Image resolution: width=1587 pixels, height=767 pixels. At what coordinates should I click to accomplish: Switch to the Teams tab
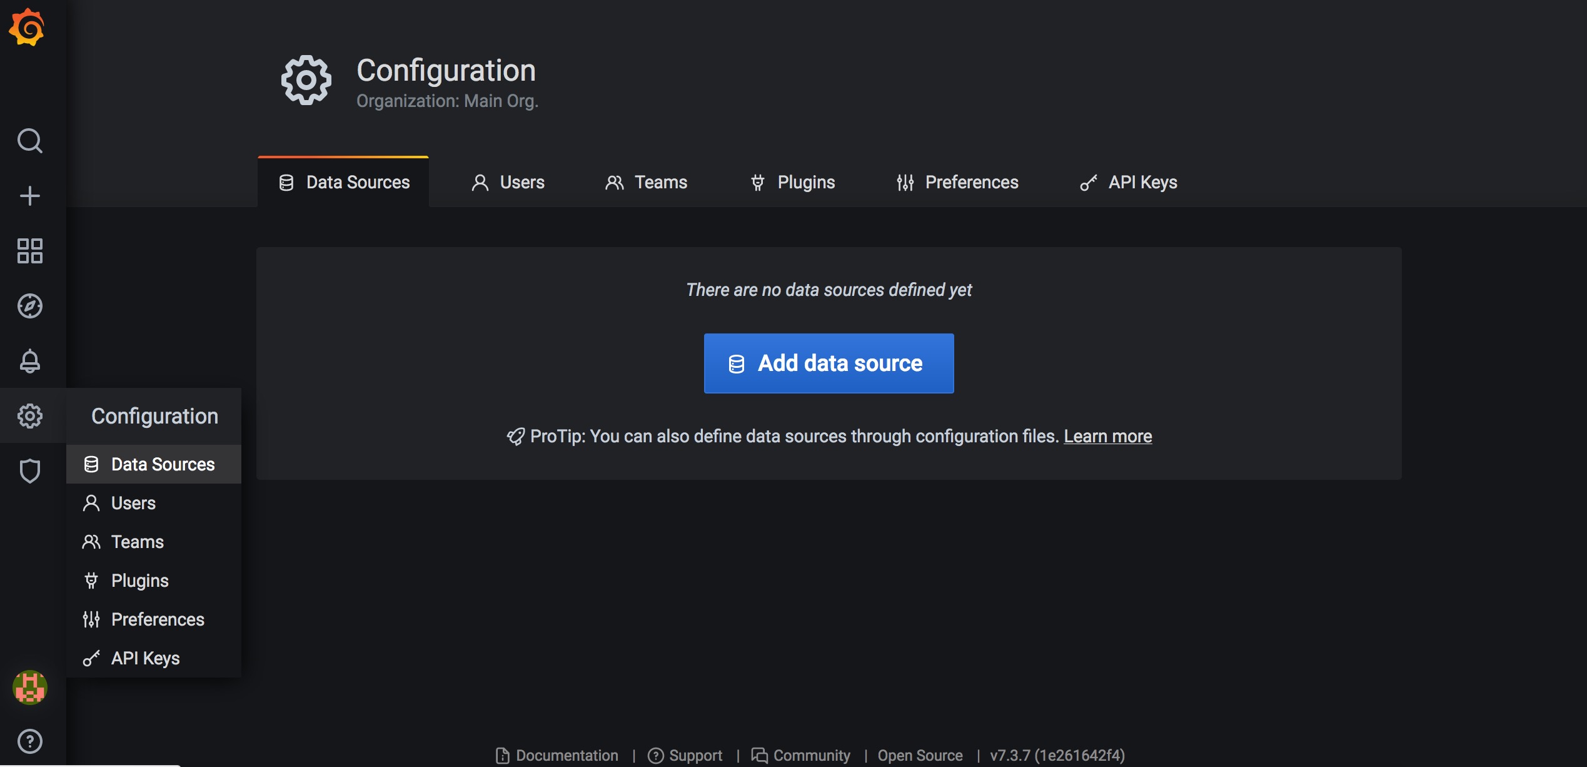coord(647,182)
